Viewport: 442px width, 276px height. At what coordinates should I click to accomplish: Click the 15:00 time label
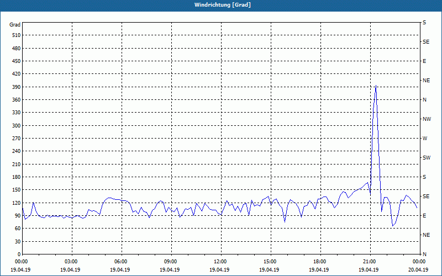coord(271,262)
